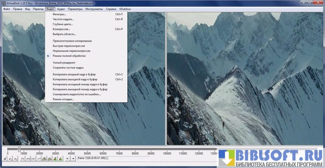The height and width of the screenshot is (168, 325).
Task: Step one frame forward
Action: [33, 159]
